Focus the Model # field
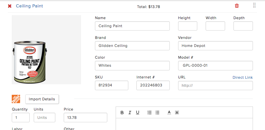This screenshot has width=265, height=130. [x=216, y=65]
